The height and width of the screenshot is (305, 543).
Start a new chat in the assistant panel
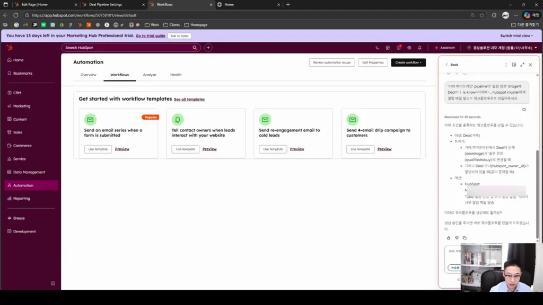(514, 65)
